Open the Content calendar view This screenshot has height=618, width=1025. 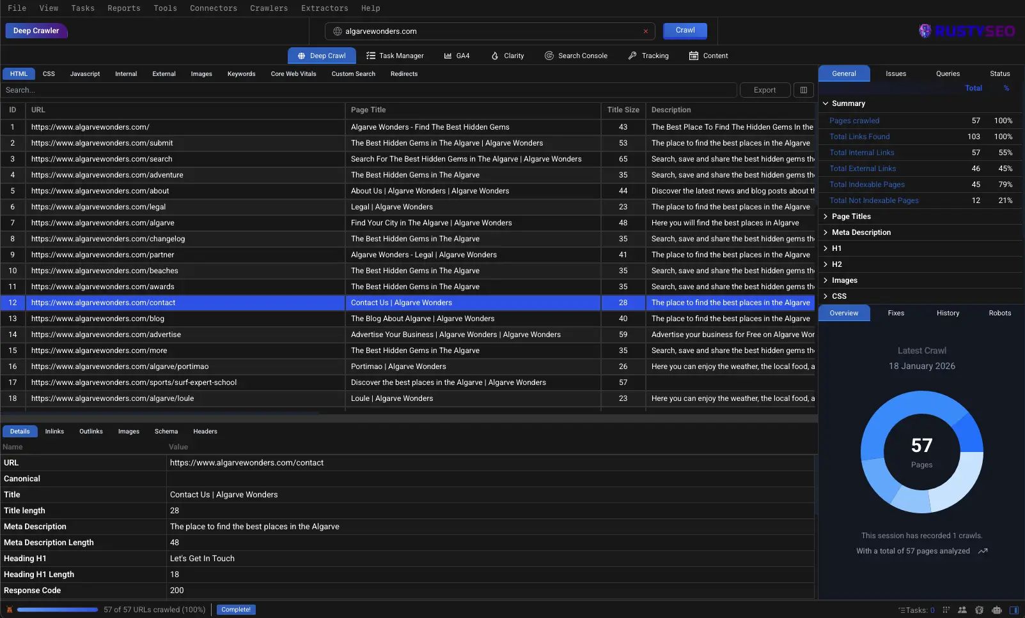(708, 56)
